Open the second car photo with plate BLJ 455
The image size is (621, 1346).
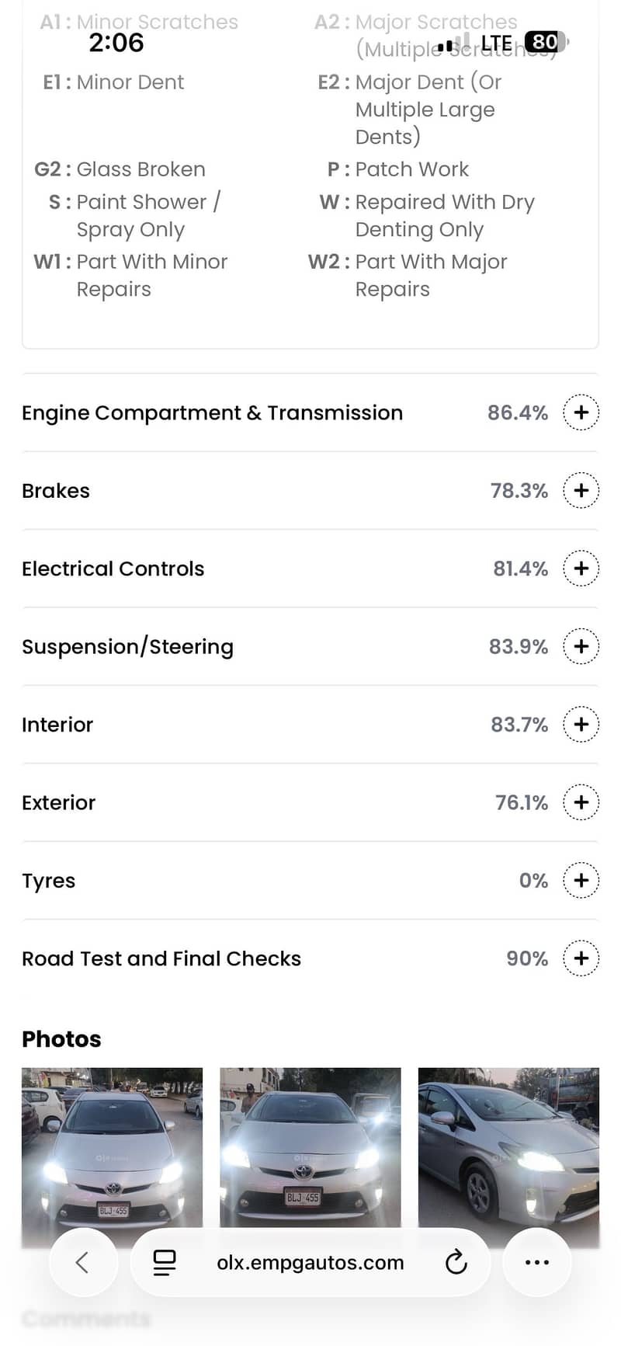pos(310,1149)
